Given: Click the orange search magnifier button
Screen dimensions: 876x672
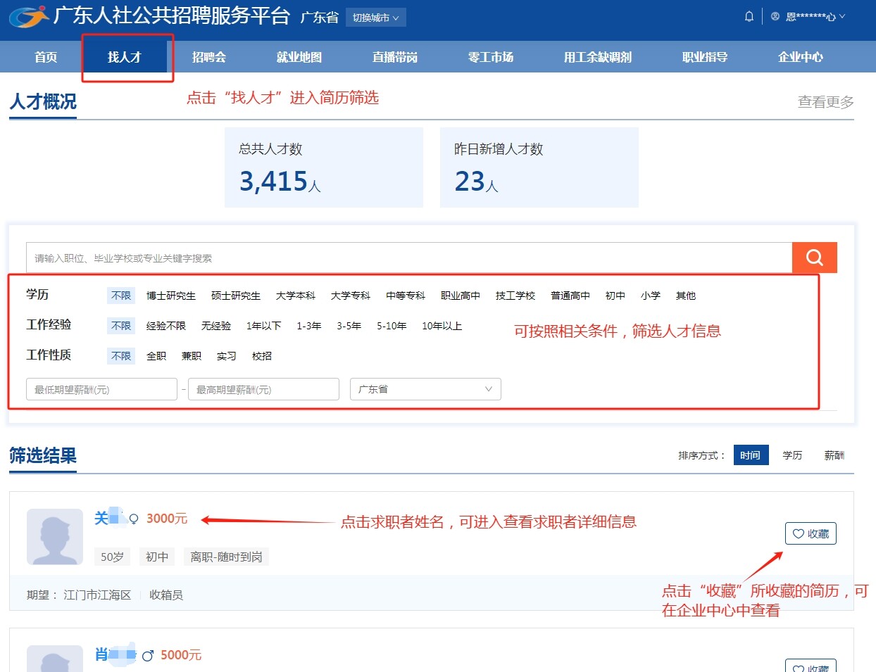Looking at the screenshot, I should pos(814,258).
